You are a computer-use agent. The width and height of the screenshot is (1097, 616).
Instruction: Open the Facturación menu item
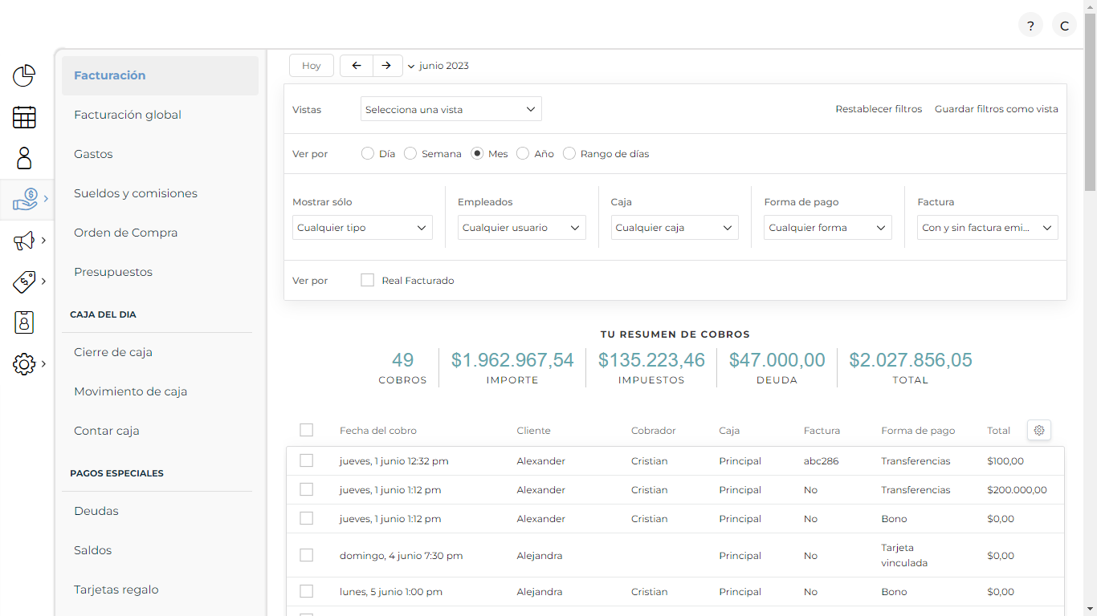(x=160, y=75)
